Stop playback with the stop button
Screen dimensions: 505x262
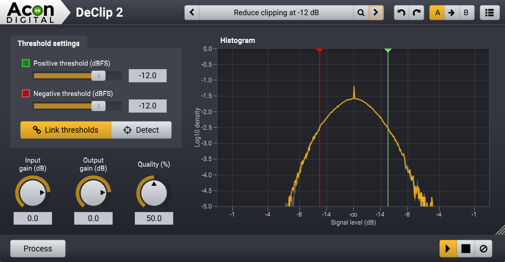pos(466,248)
